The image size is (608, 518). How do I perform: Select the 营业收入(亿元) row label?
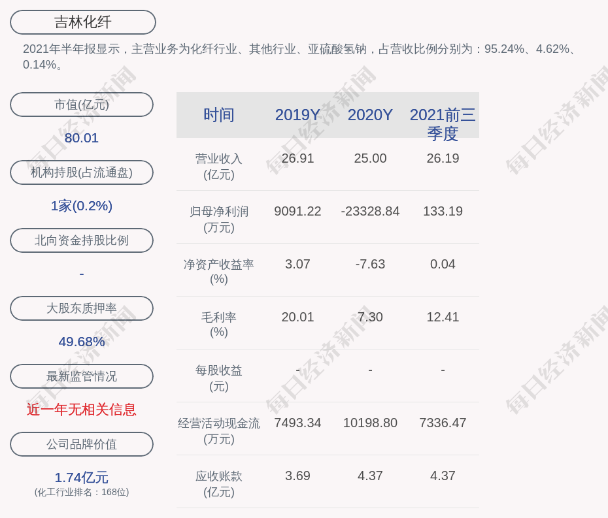pos(219,167)
